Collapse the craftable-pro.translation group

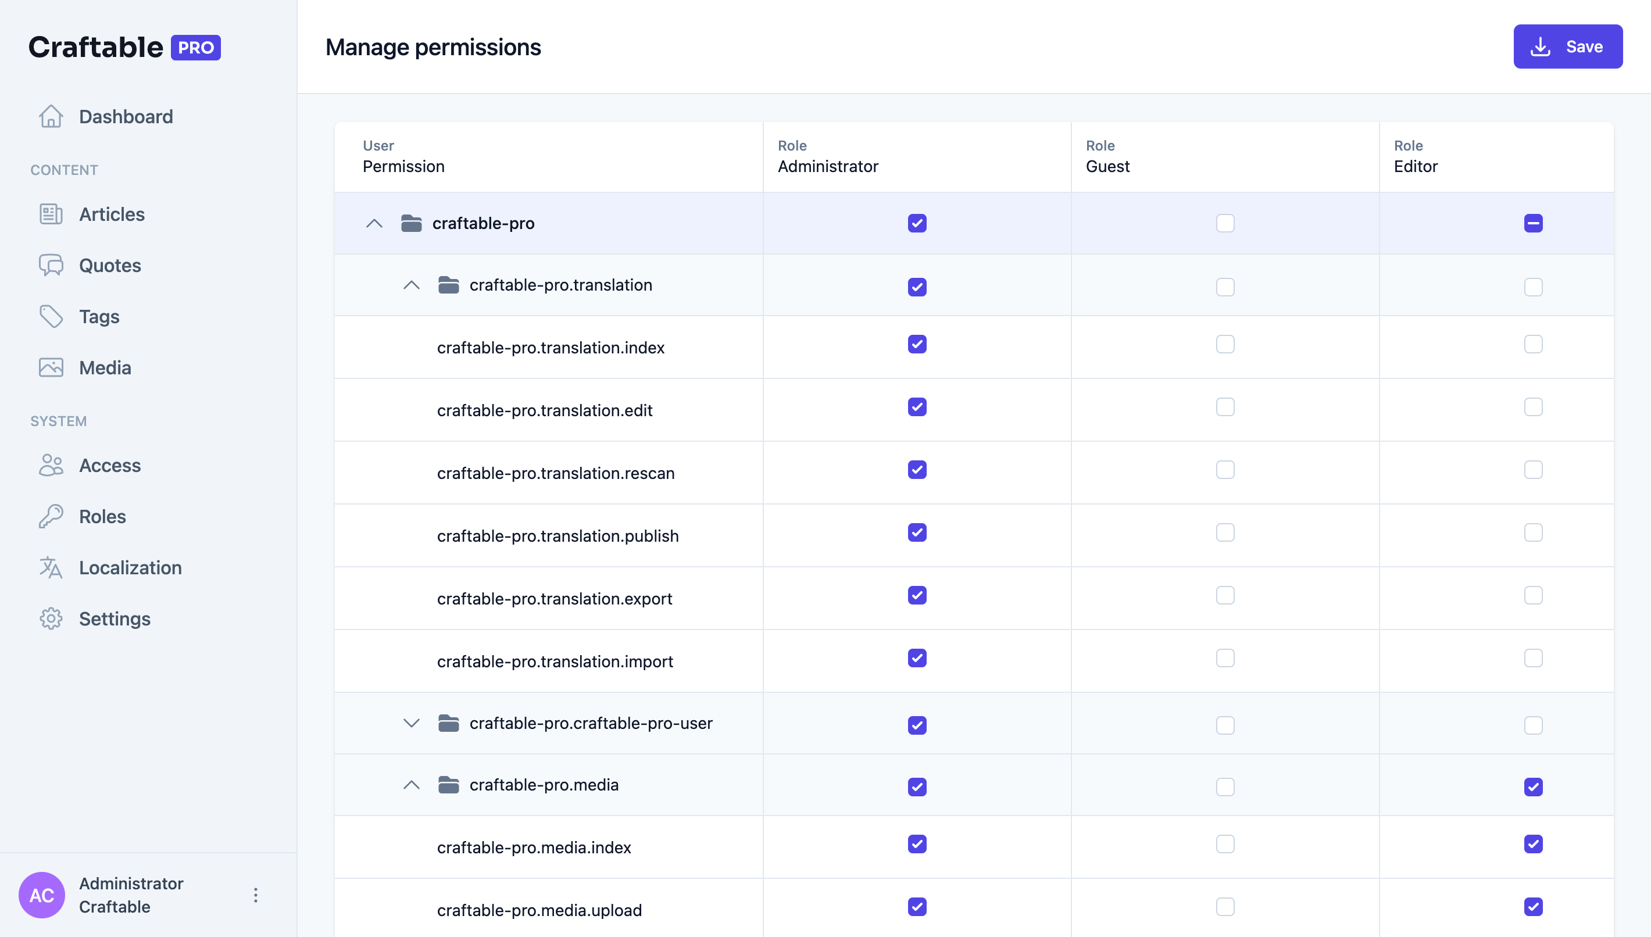point(411,284)
